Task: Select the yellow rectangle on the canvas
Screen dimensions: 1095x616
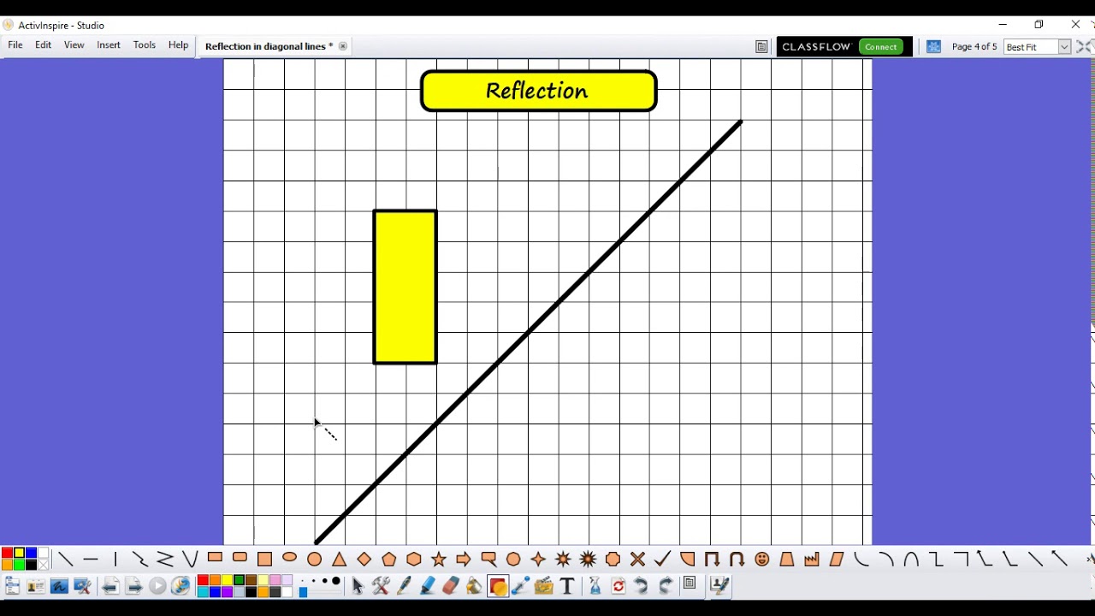Action: [x=405, y=287]
